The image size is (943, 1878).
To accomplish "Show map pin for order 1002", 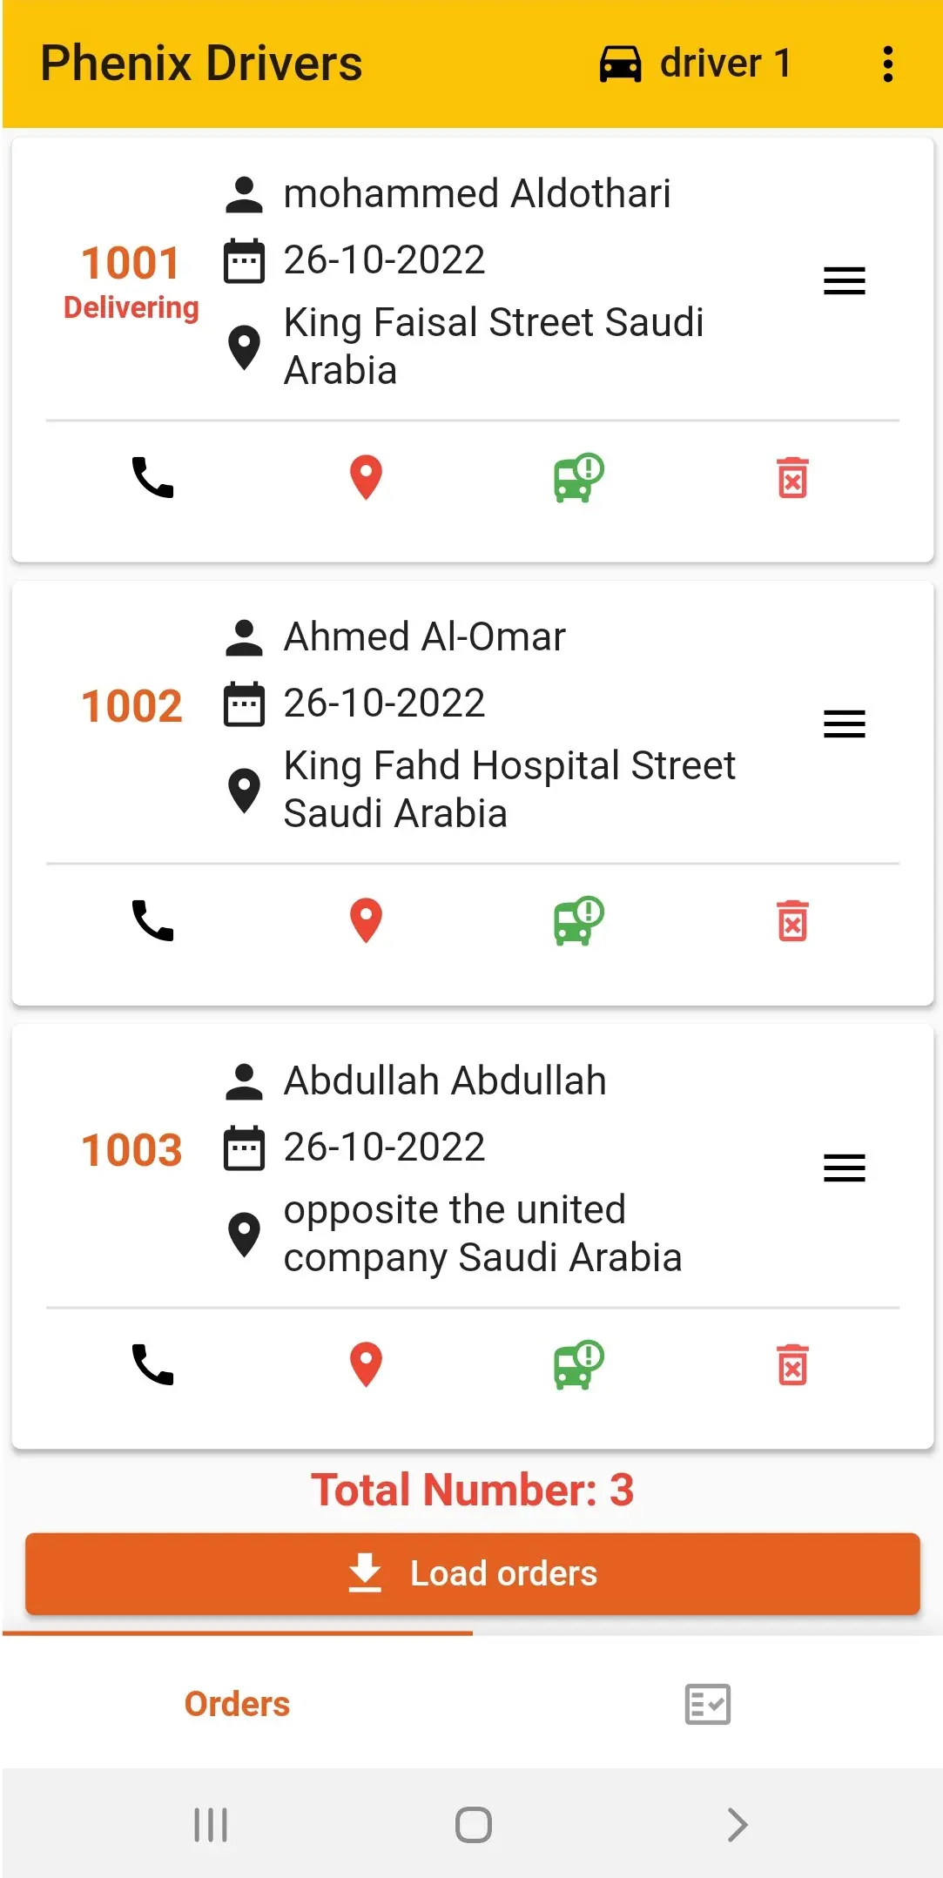I will pos(366,920).
